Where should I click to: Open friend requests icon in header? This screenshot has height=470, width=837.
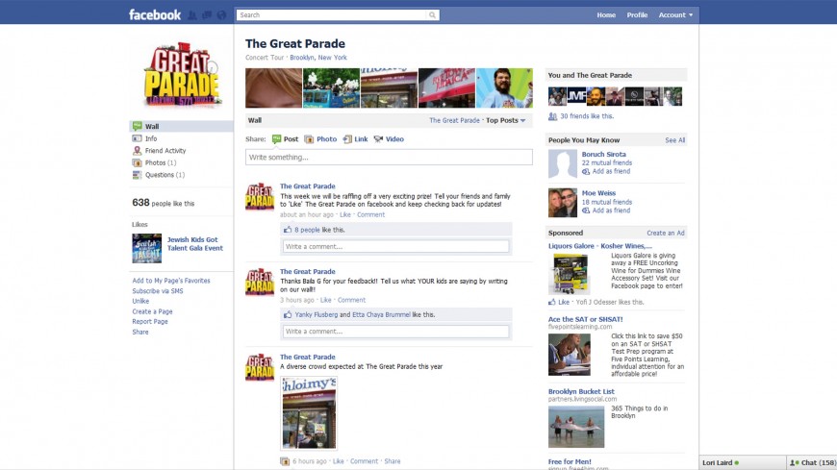click(x=192, y=15)
